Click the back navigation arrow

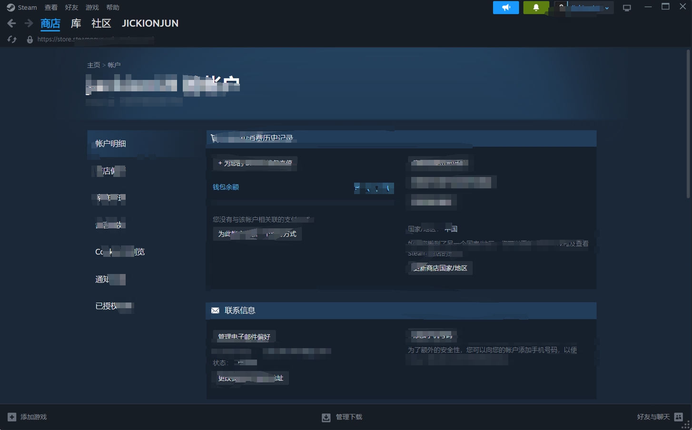coord(12,23)
